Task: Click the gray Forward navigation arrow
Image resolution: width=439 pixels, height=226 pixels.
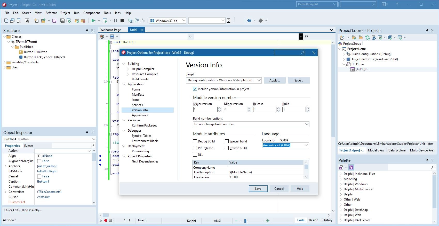Action: (x=260, y=21)
